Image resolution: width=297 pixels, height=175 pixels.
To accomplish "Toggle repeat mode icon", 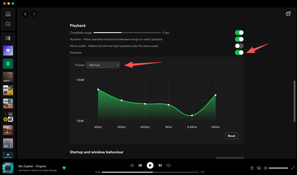I will 169,165.
